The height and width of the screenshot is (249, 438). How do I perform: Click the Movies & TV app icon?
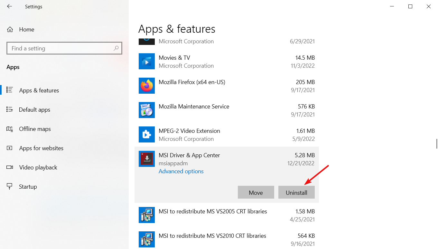coord(147,61)
